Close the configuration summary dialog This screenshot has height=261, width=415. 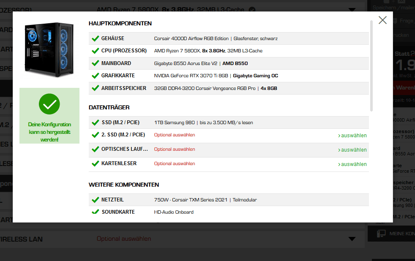click(x=382, y=20)
